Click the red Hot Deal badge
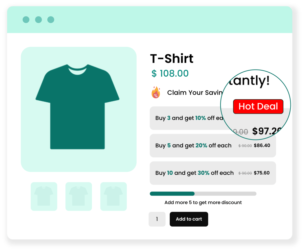Screen dimensions: 304x251 pyautogui.click(x=258, y=107)
